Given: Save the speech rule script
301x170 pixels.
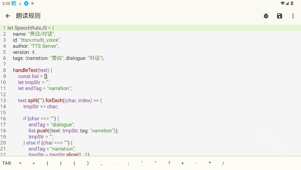Looking at the screenshot, I should point(279,16).
